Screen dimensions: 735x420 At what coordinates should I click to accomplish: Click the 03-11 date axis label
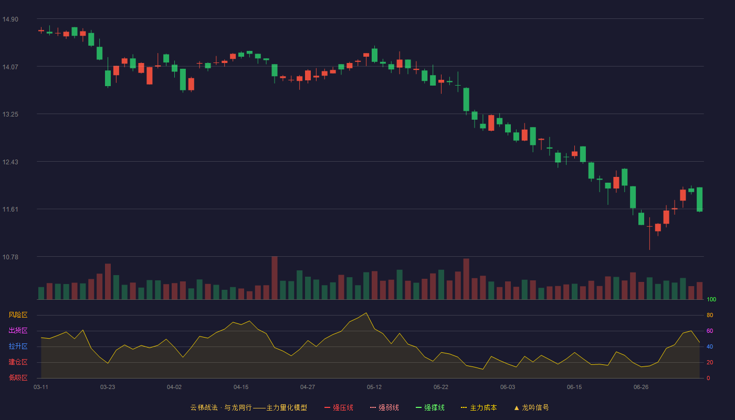tap(41, 387)
